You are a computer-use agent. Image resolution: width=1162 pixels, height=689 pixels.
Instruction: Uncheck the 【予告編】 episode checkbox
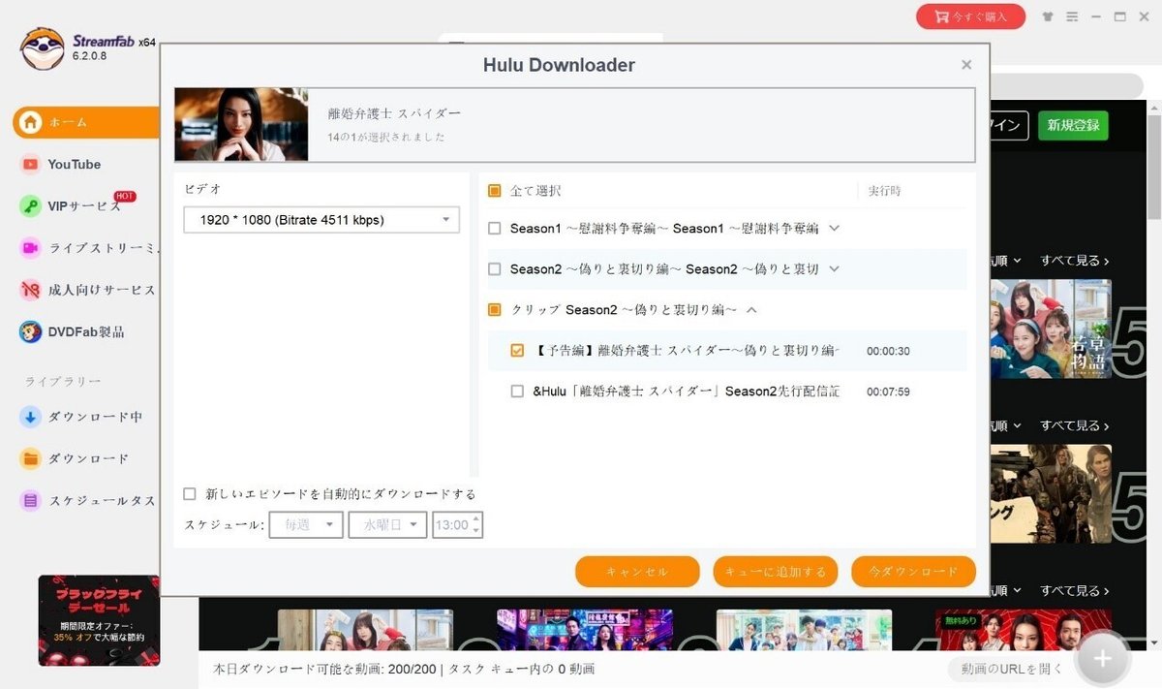[517, 351]
